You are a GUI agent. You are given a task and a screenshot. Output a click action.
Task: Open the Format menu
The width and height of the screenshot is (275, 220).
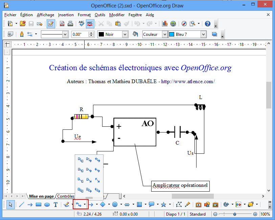point(84,15)
